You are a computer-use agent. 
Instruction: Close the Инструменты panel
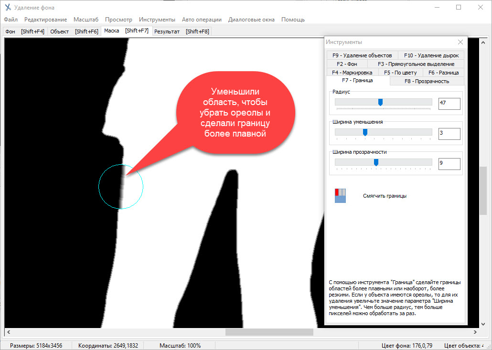[x=460, y=42]
